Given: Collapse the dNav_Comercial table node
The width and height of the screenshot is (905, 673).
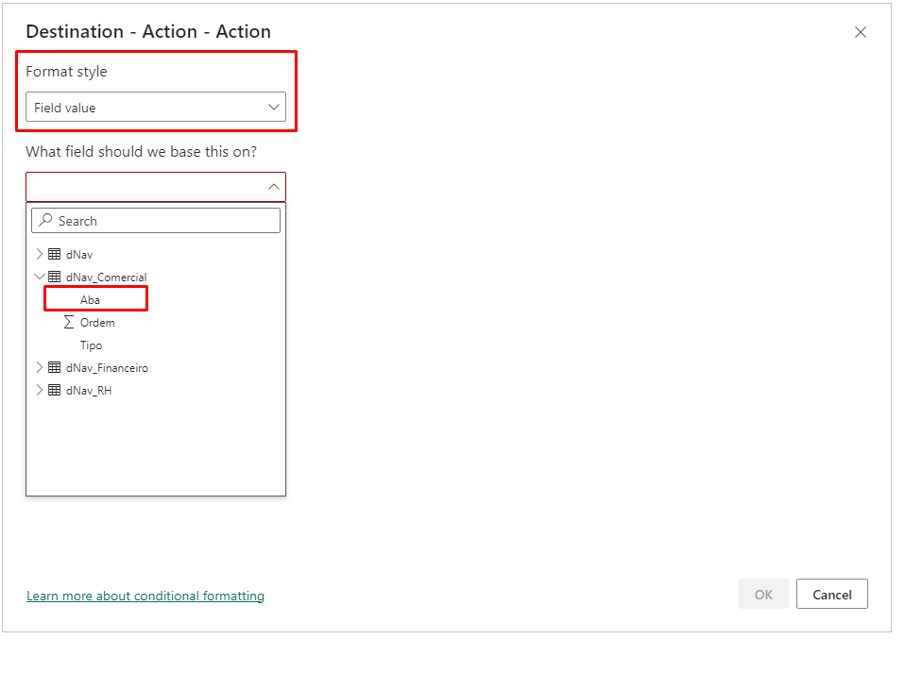Looking at the screenshot, I should point(40,277).
